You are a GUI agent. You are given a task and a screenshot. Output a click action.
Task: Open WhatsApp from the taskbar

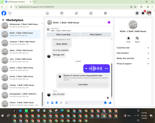coord(26,111)
